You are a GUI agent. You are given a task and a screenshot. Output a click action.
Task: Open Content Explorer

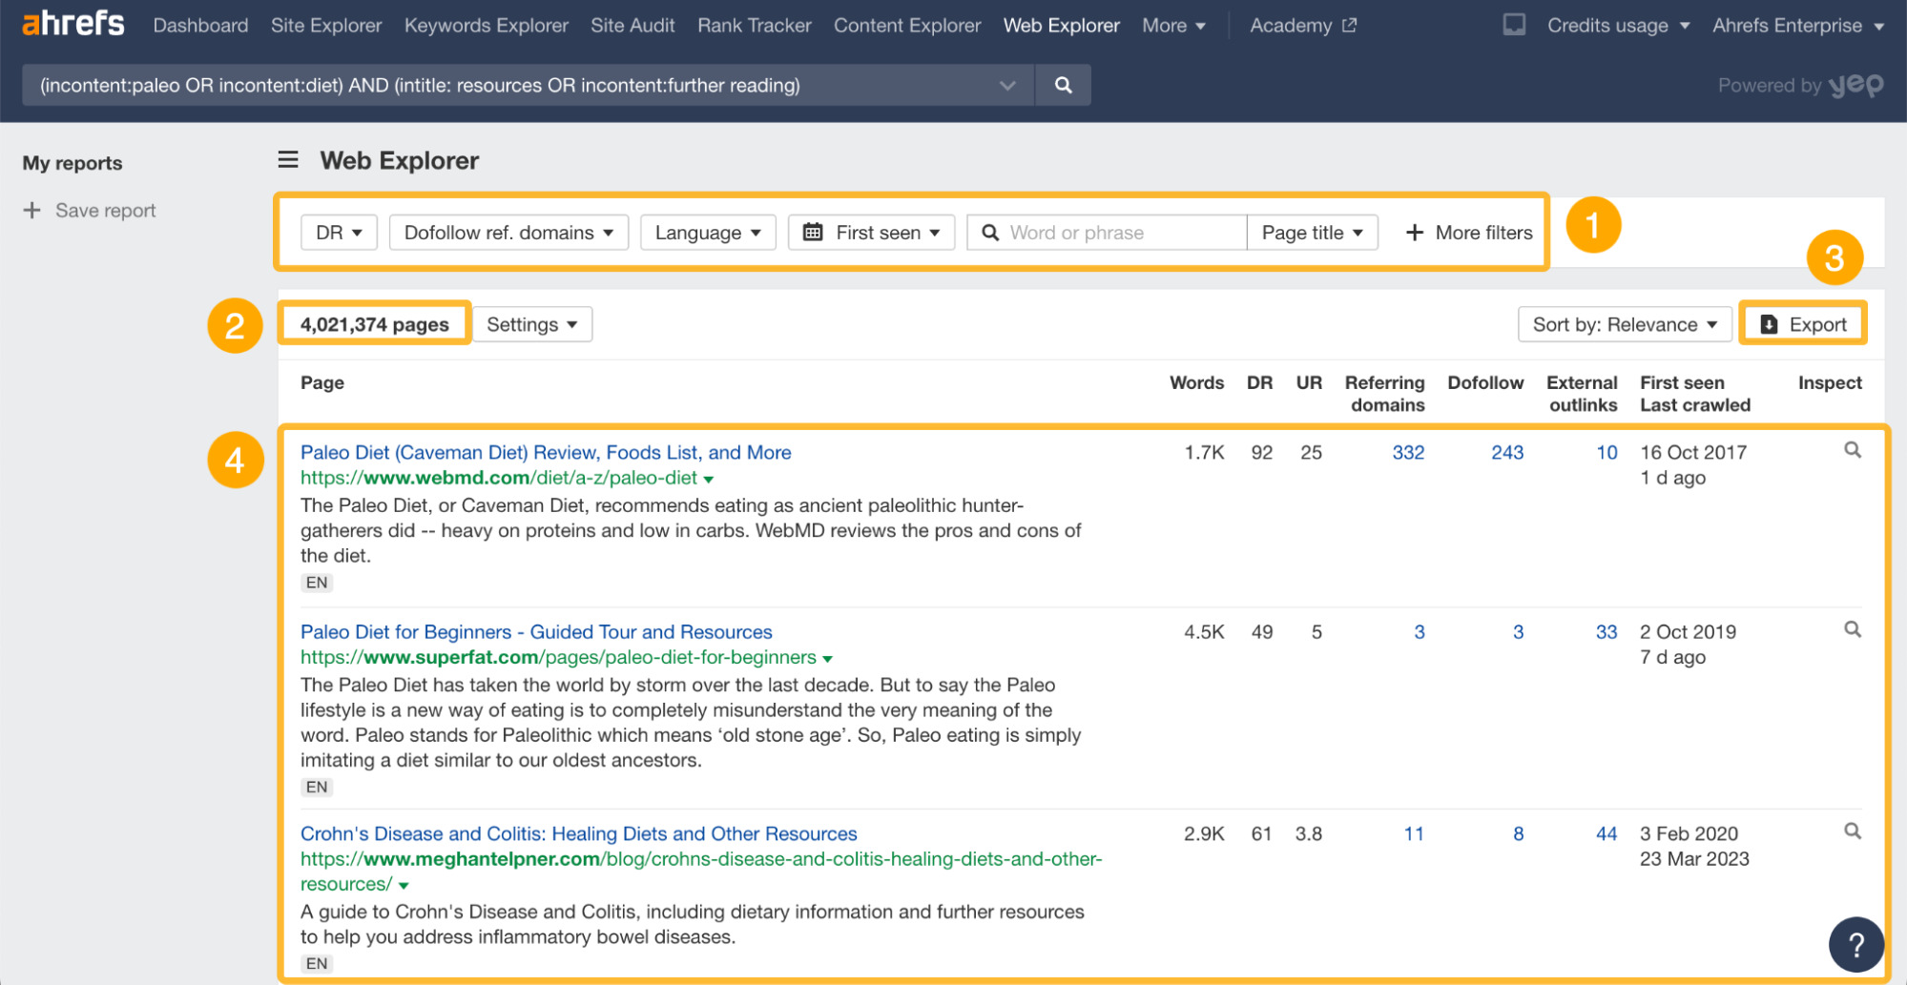point(907,25)
